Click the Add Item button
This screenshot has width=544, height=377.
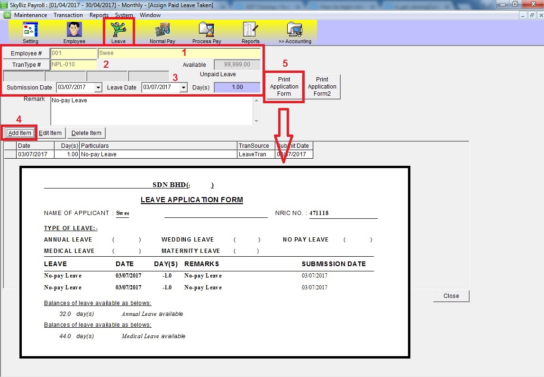(x=20, y=133)
